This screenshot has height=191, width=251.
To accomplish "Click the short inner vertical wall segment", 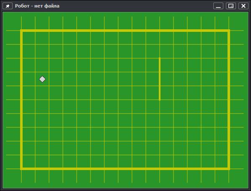I will [160, 79].
